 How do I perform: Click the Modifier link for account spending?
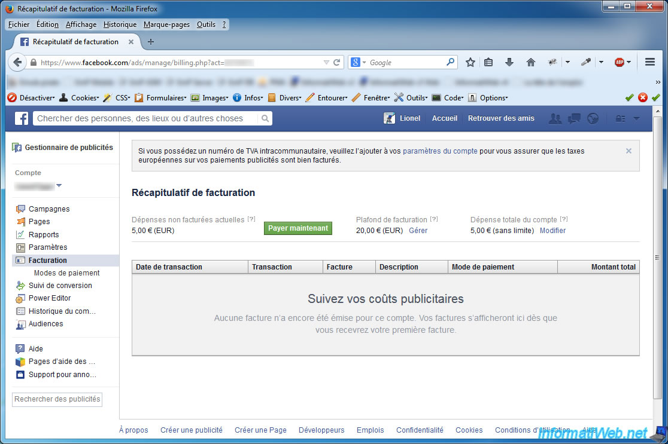coord(552,231)
